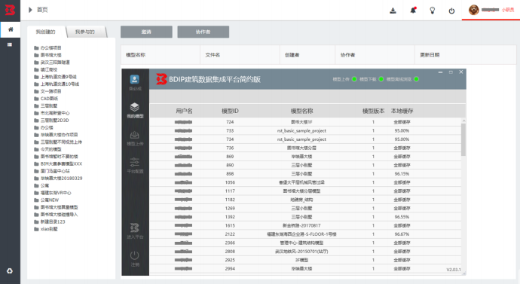520x284 pixels.
Task: Click the 邀请 button
Action: point(146,32)
